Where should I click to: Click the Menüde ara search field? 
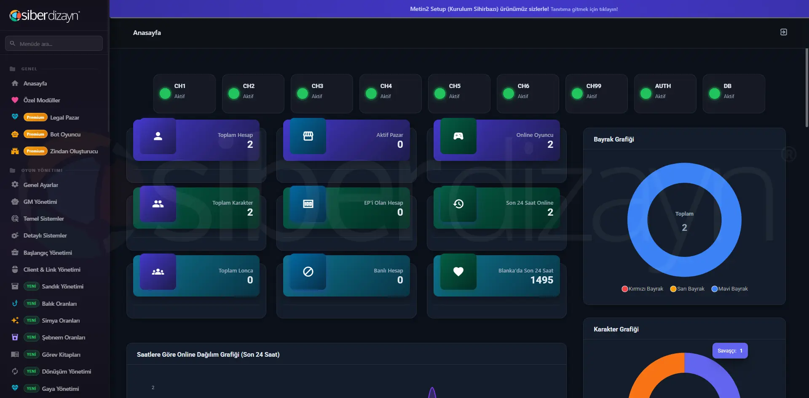pyautogui.click(x=54, y=43)
